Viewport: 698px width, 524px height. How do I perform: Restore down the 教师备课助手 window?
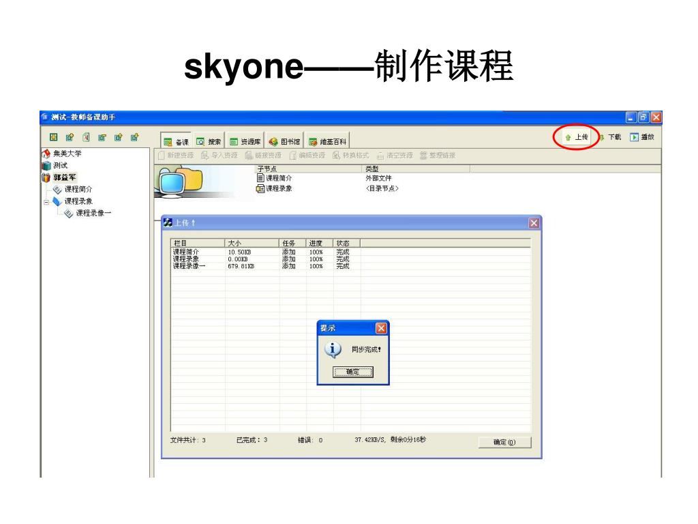pyautogui.click(x=643, y=117)
